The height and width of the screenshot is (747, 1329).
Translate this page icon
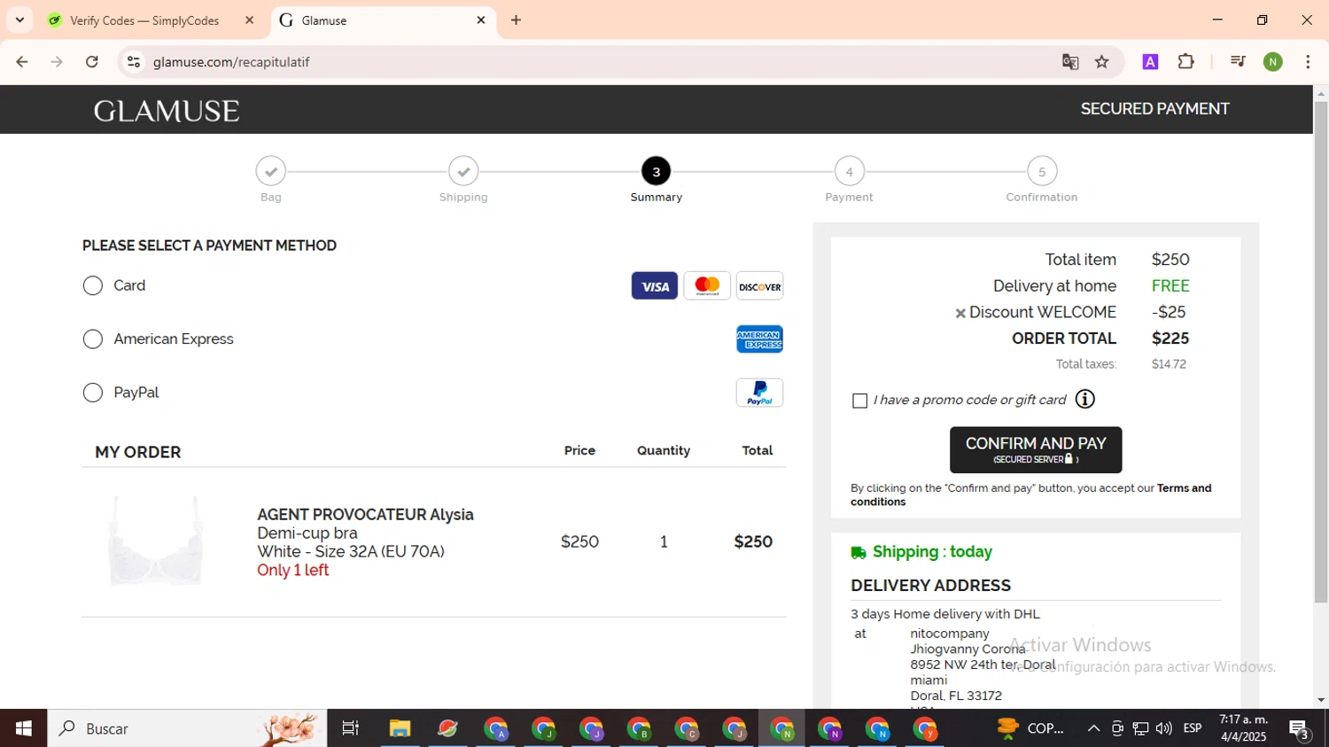click(x=1070, y=62)
